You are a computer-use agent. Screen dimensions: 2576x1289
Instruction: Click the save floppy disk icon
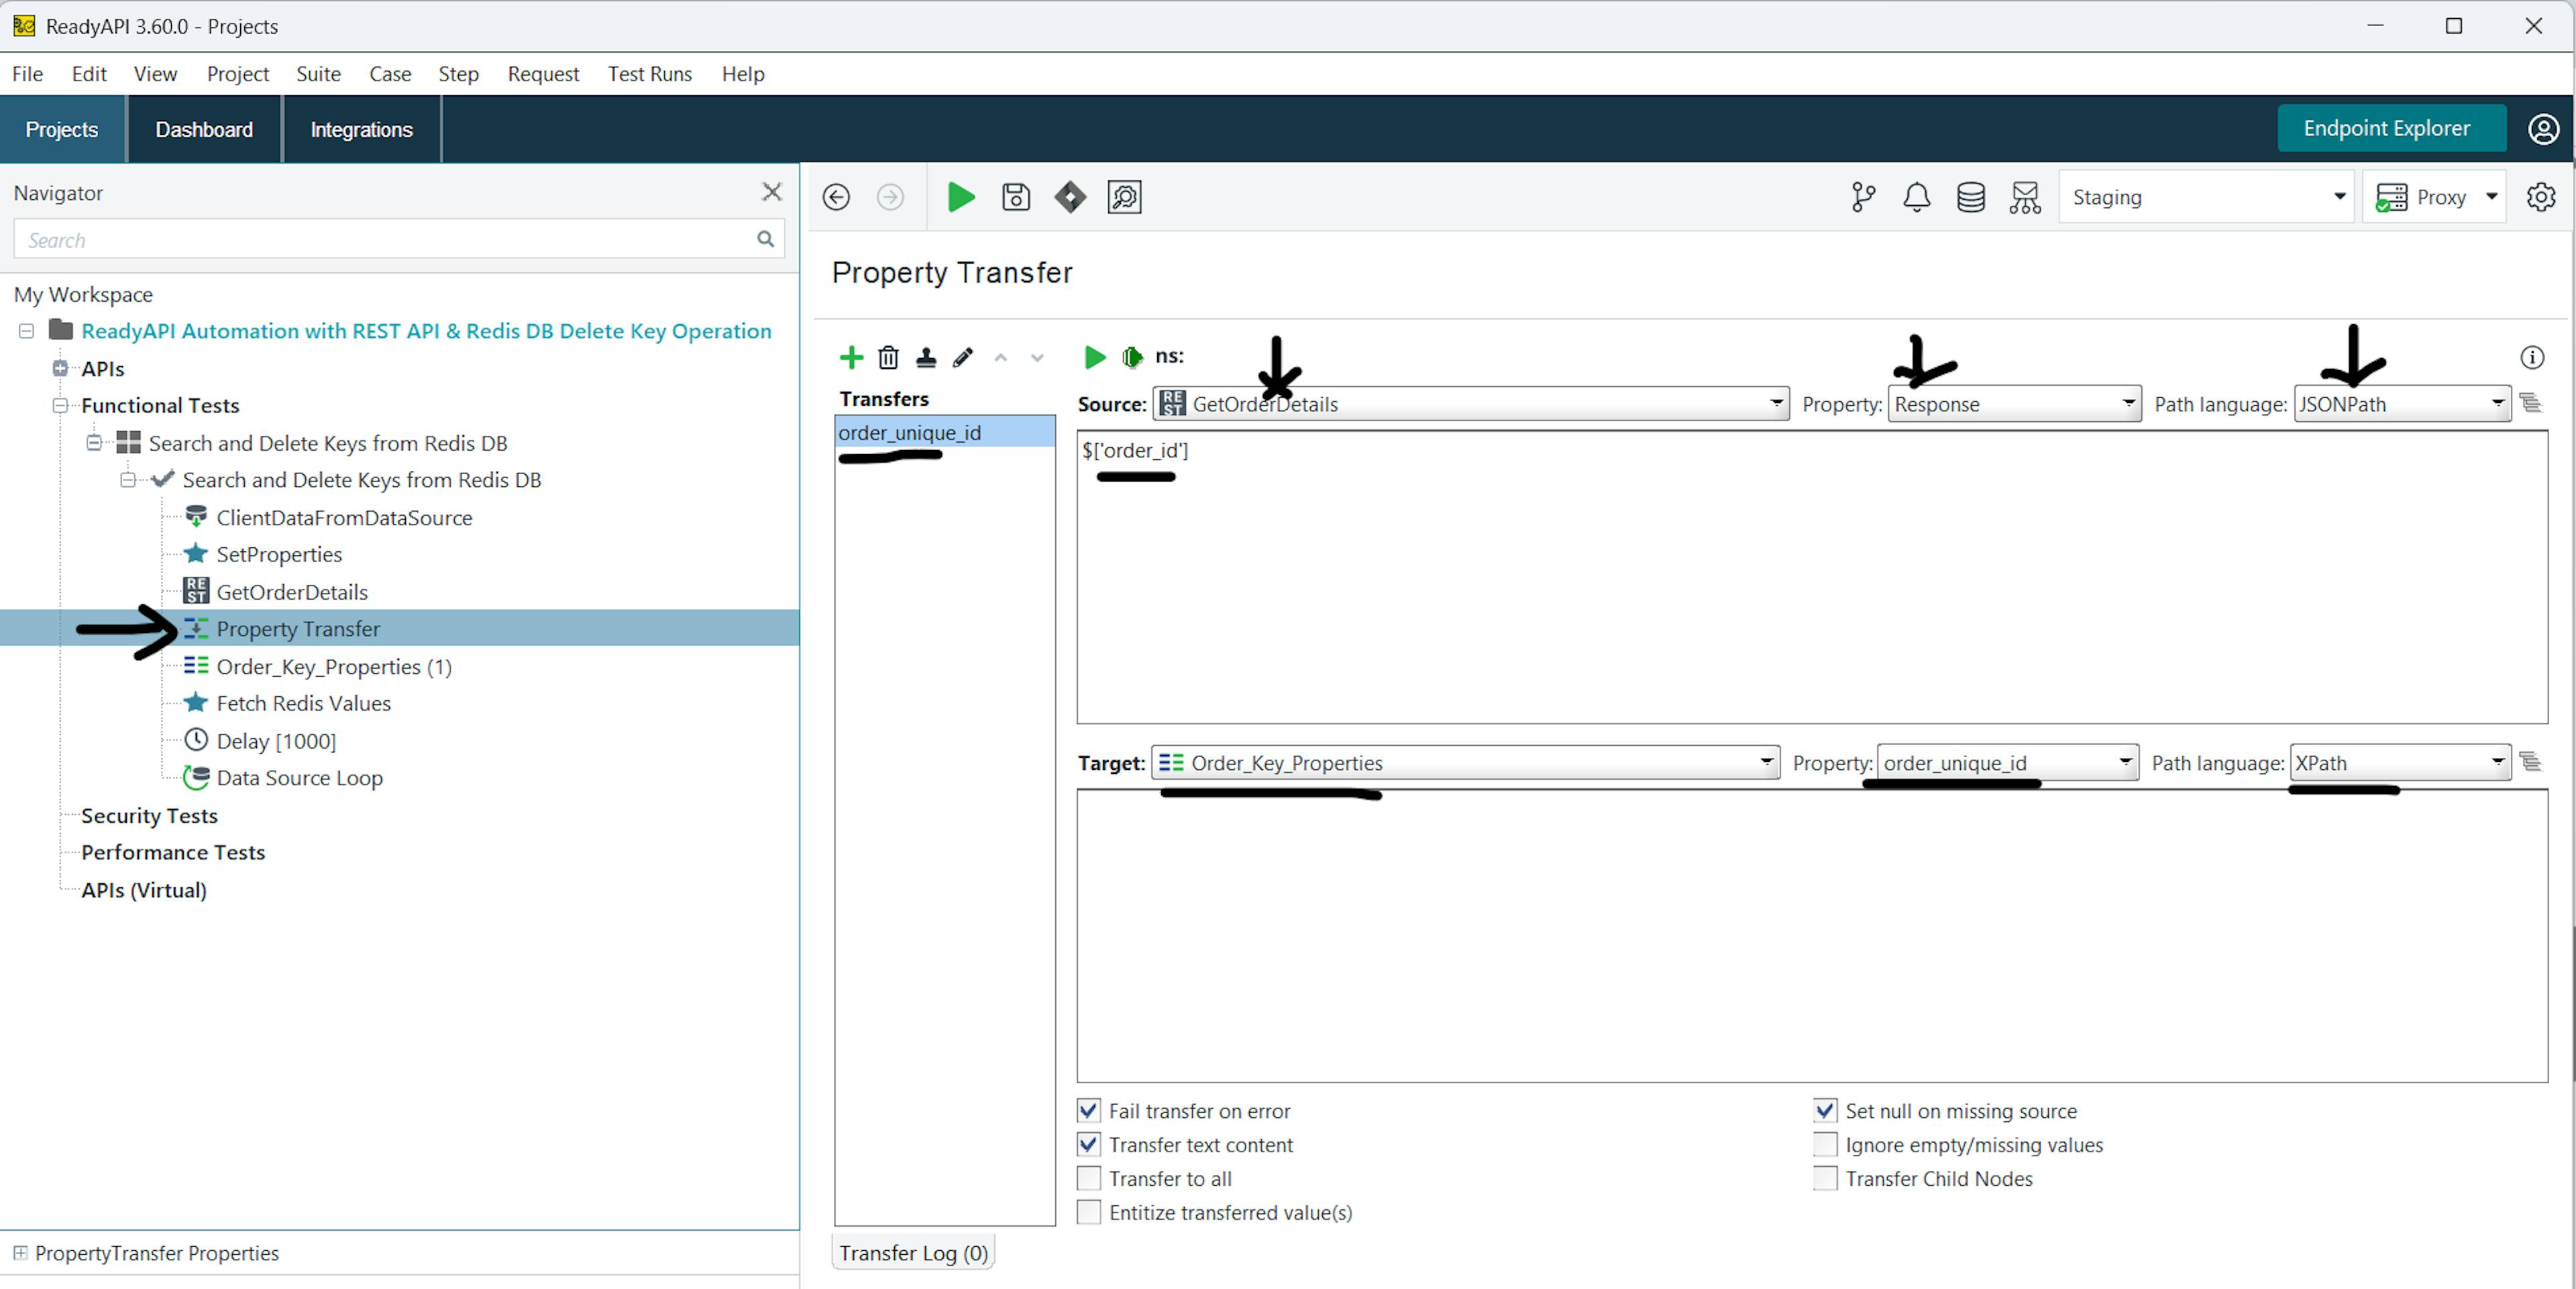click(1015, 197)
